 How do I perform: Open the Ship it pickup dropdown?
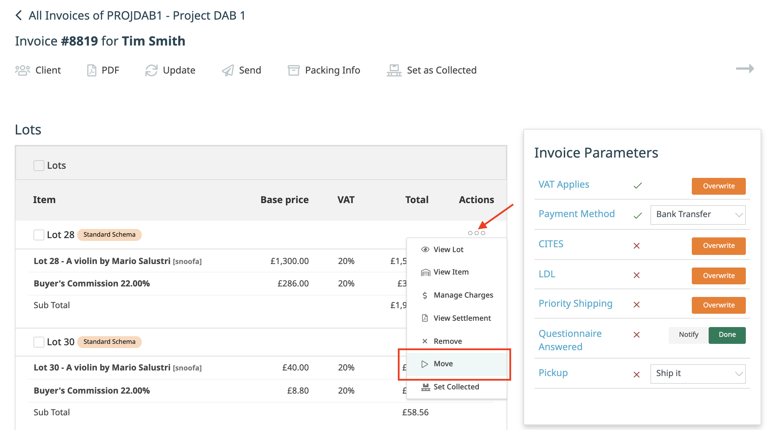click(698, 374)
